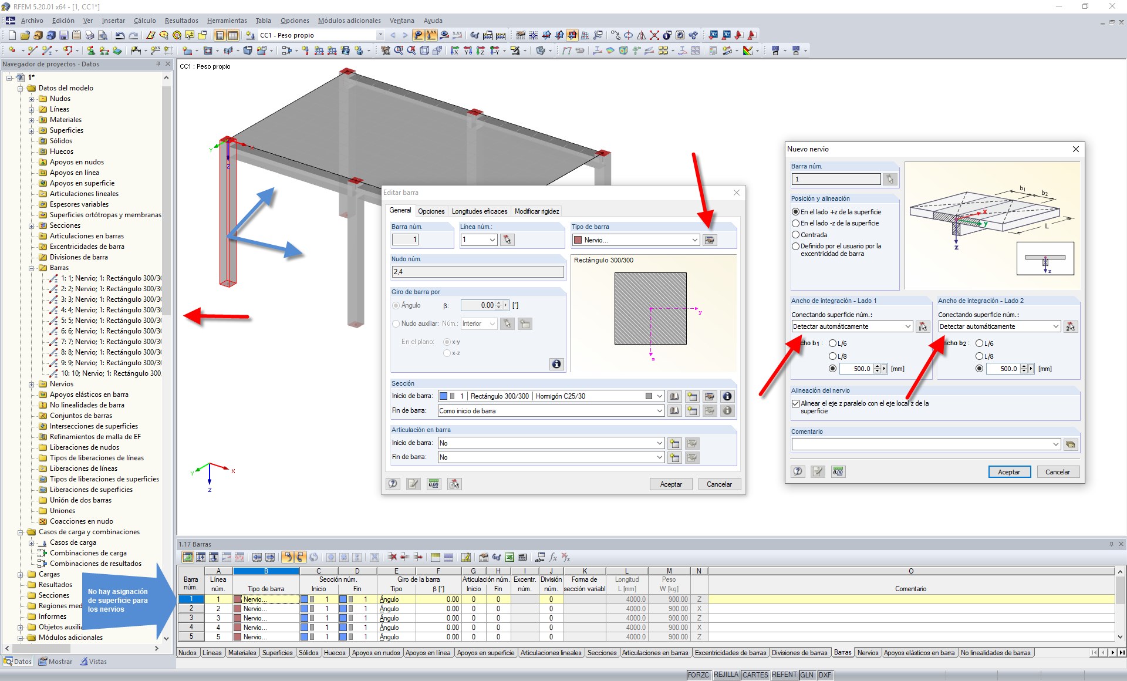Open the Tipo de barra dropdown
This screenshot has height=681, width=1127.
tap(694, 240)
